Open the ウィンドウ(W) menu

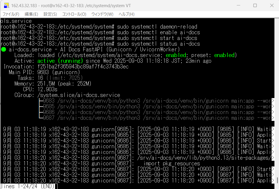pos(102,14)
